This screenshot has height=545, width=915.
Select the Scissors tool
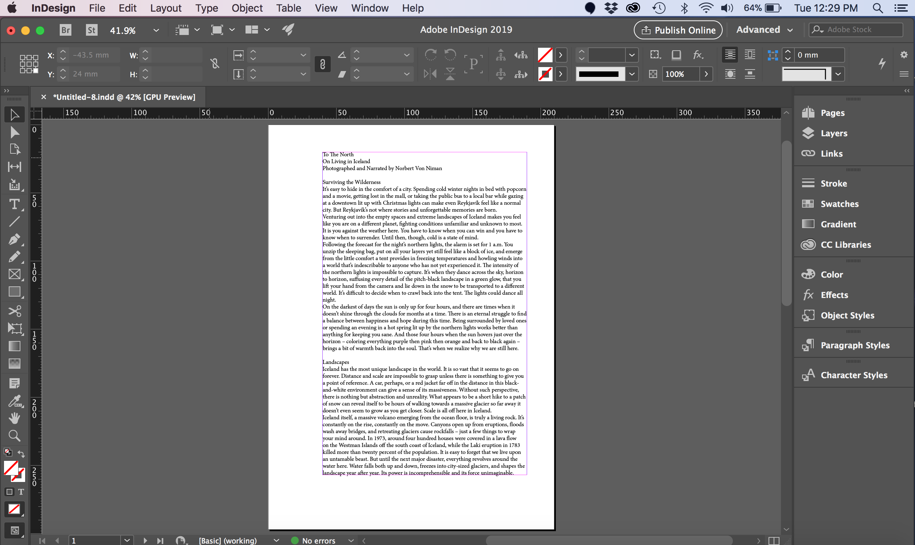pos(14,311)
